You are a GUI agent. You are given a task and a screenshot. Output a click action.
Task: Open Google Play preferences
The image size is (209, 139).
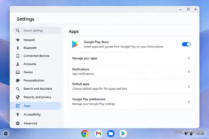131,102
